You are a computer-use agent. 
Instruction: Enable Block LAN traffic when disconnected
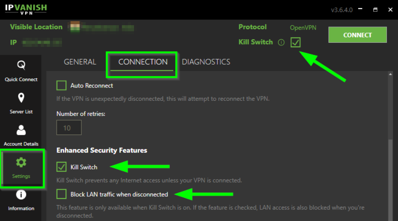61,194
